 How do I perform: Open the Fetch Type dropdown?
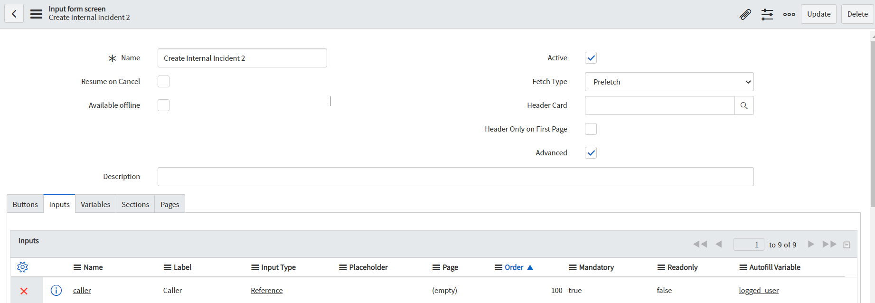[669, 82]
